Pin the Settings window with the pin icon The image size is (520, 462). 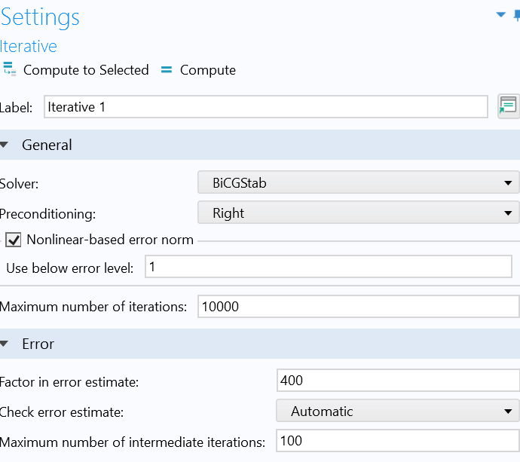516,15
